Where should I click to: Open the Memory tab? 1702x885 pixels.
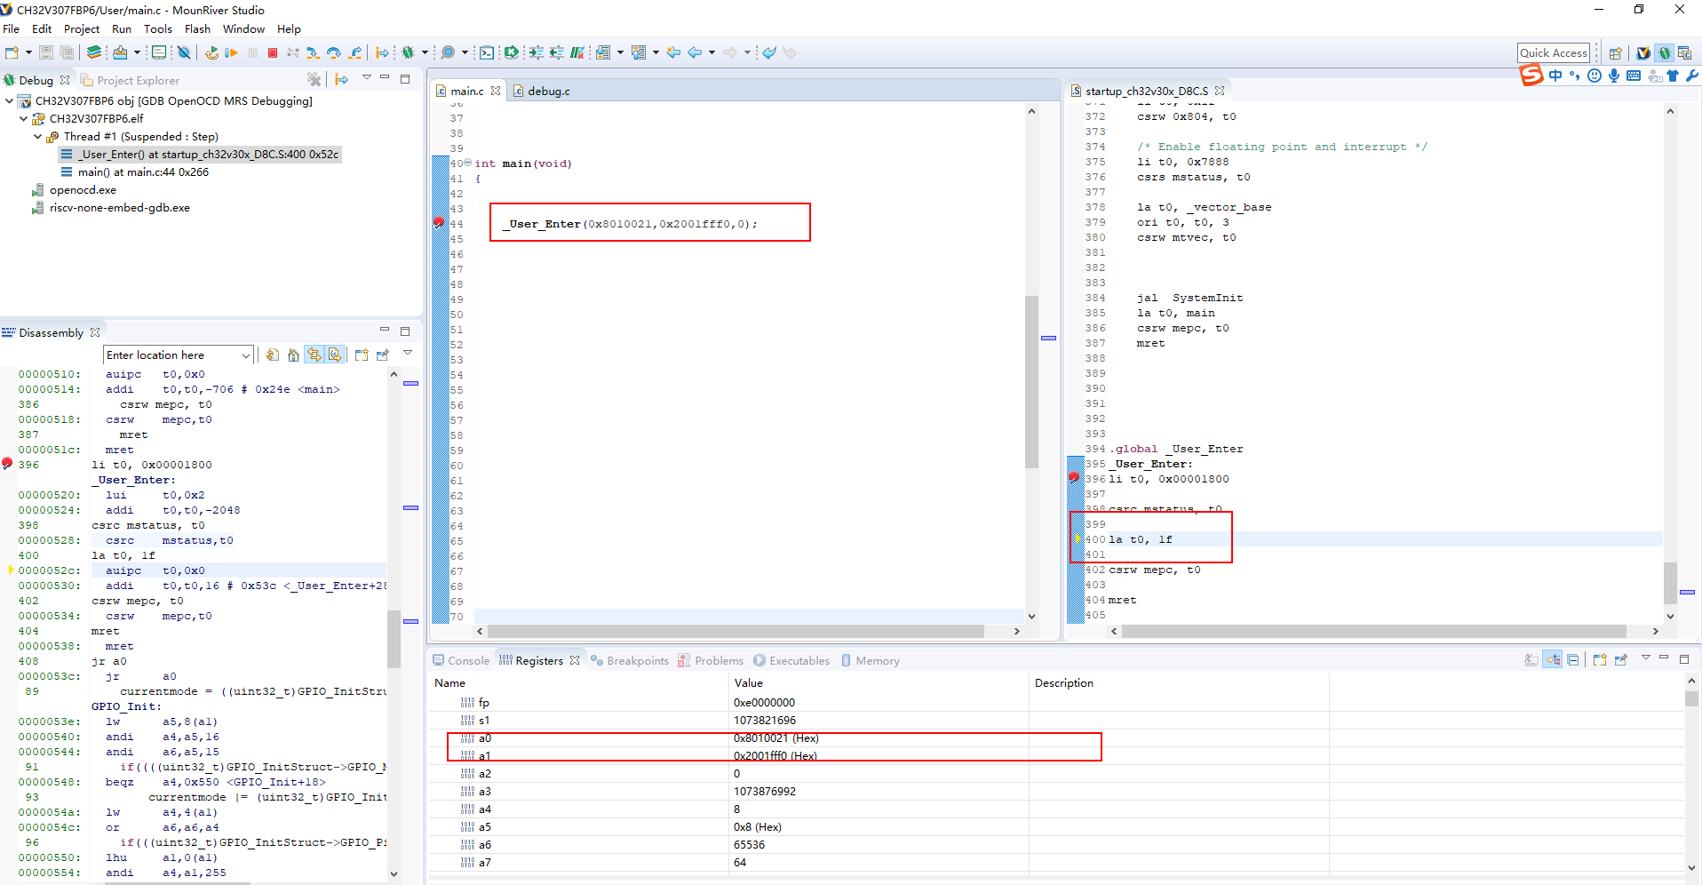point(870,660)
